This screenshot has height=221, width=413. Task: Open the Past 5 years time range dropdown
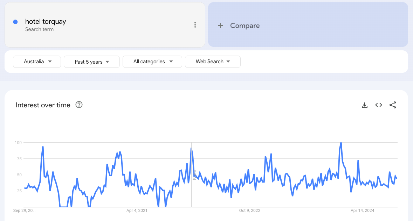point(92,62)
